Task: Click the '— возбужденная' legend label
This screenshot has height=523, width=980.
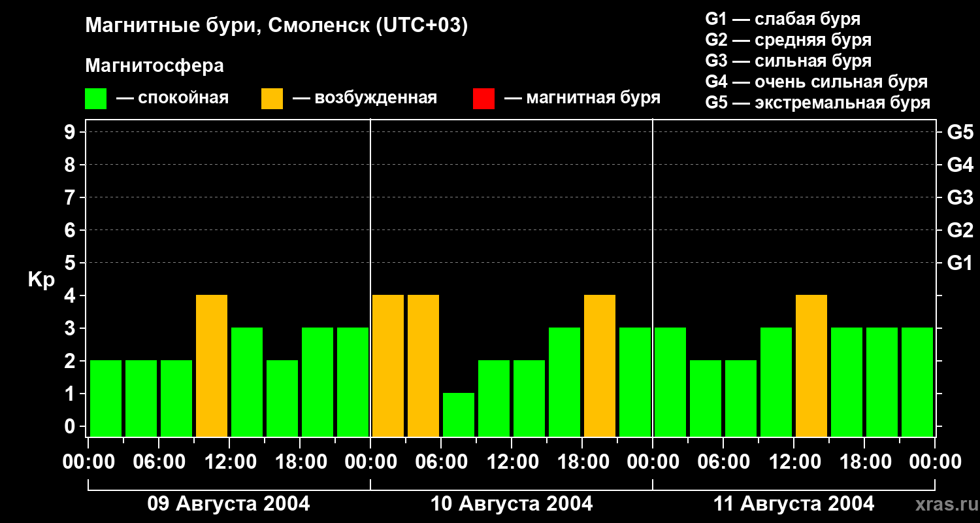Action: [x=365, y=98]
